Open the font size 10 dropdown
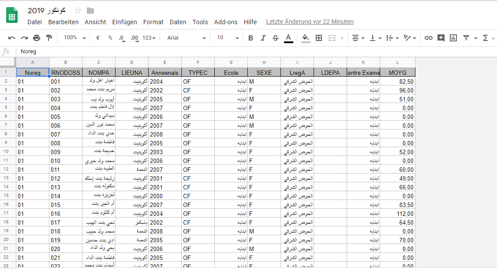This screenshot has height=270, width=497. pyautogui.click(x=228, y=38)
